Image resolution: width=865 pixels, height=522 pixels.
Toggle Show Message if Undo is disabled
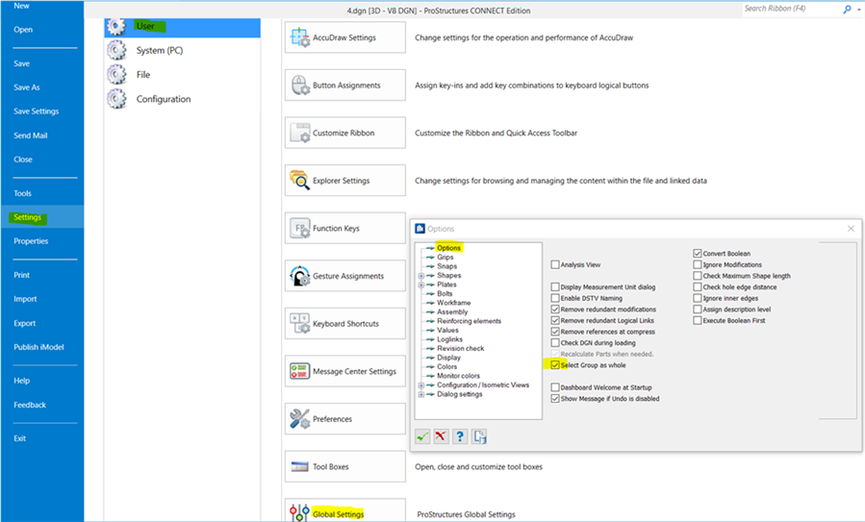(555, 399)
